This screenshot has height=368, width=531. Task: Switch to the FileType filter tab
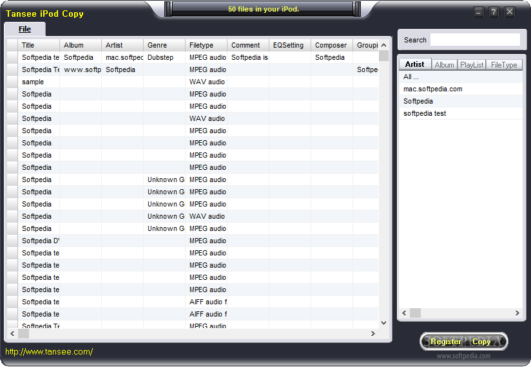pyautogui.click(x=504, y=64)
